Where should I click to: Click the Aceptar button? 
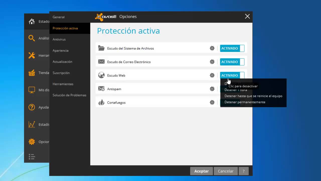pyautogui.click(x=201, y=171)
